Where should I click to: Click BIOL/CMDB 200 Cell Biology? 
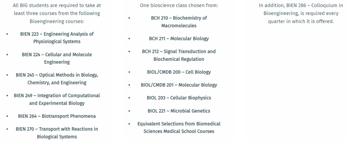click(x=179, y=72)
